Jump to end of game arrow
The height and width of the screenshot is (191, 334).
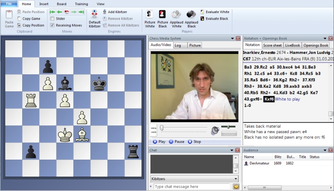pyautogui.click(x=81, y=12)
